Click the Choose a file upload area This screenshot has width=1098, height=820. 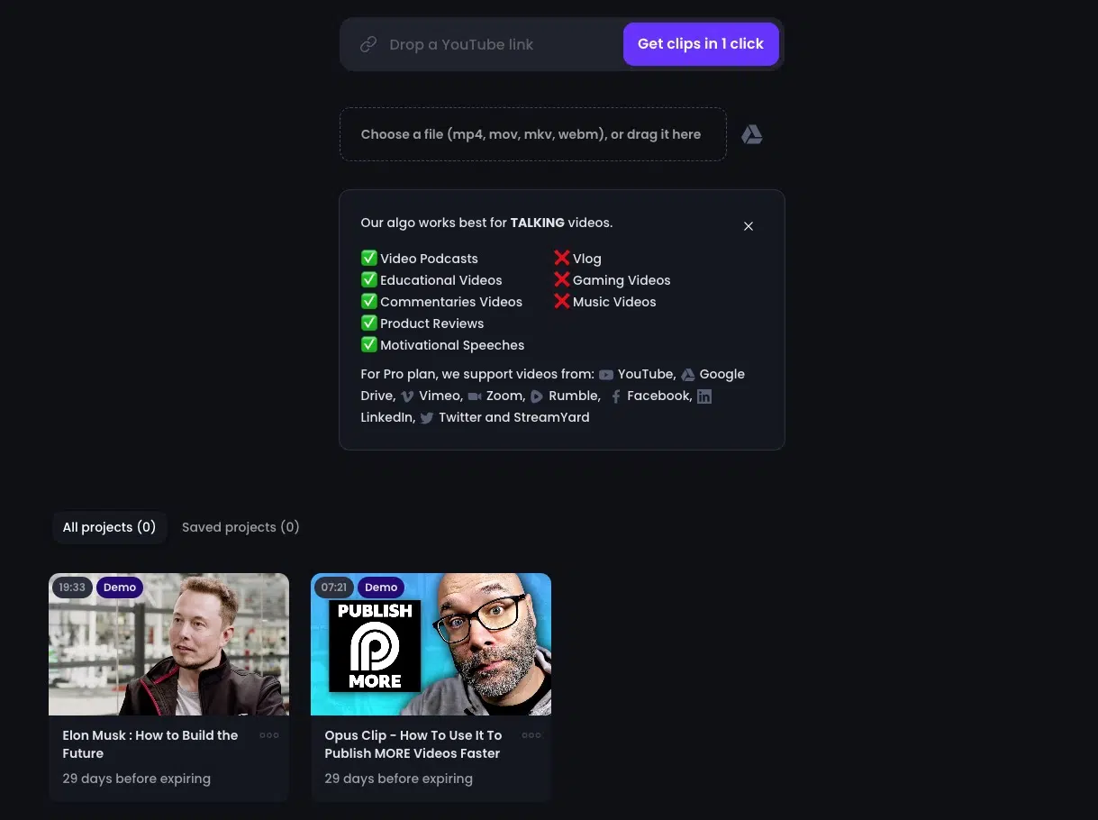[531, 134]
